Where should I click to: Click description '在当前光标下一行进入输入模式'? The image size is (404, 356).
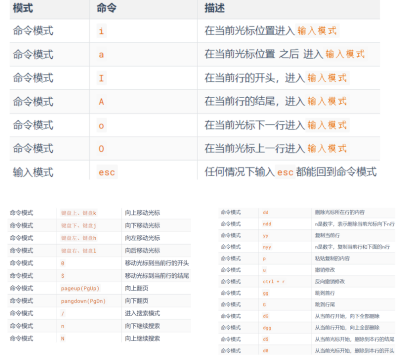276,125
